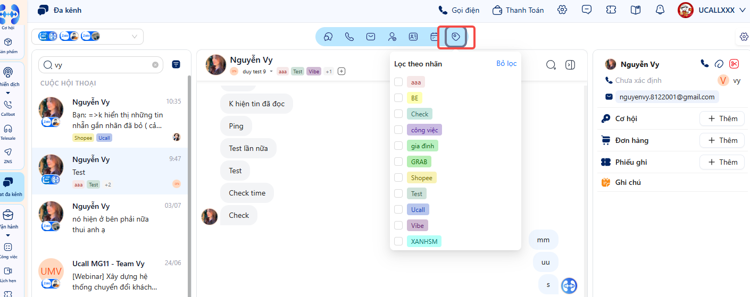
Task: Clear the search text 'vy'
Action: pos(155,65)
